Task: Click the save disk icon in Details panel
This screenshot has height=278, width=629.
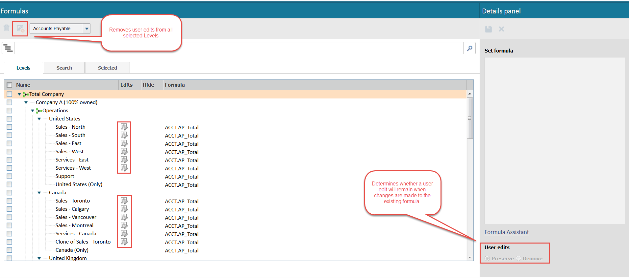Action: coord(489,29)
